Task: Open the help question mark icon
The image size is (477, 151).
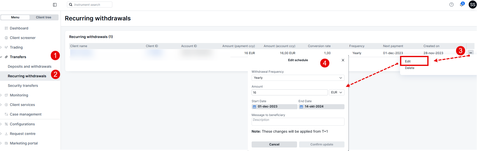Action: coord(452,5)
